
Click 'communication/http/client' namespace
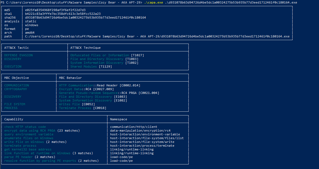(134, 127)
